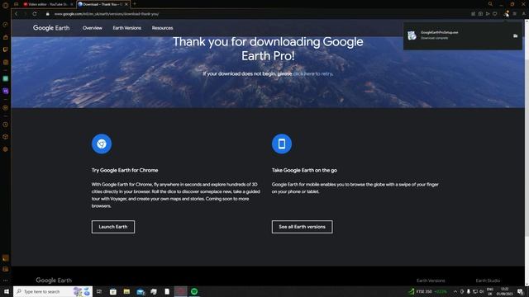
Task: Open the downloads toolbar icon
Action: coord(507,14)
